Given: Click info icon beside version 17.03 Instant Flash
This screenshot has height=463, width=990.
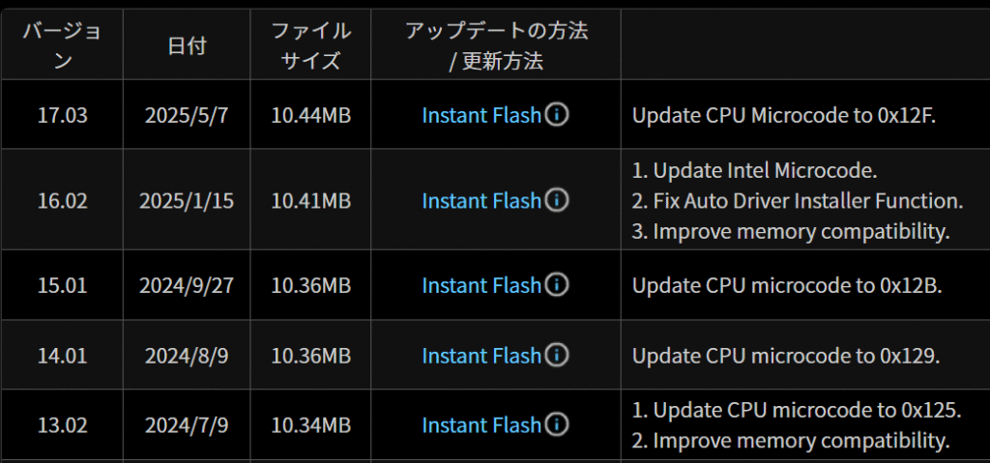Looking at the screenshot, I should 557,114.
